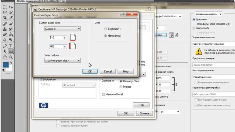
Task: Select Metric (mm.) units
Action: [x=105, y=36]
